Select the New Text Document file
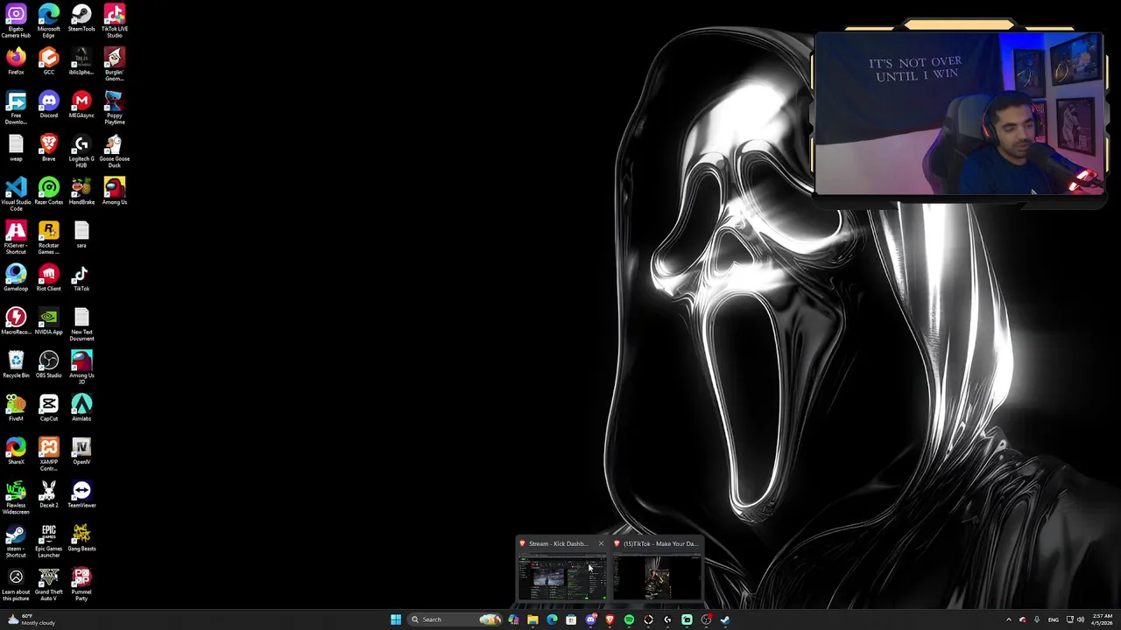The height and width of the screenshot is (630, 1121). pyautogui.click(x=81, y=325)
